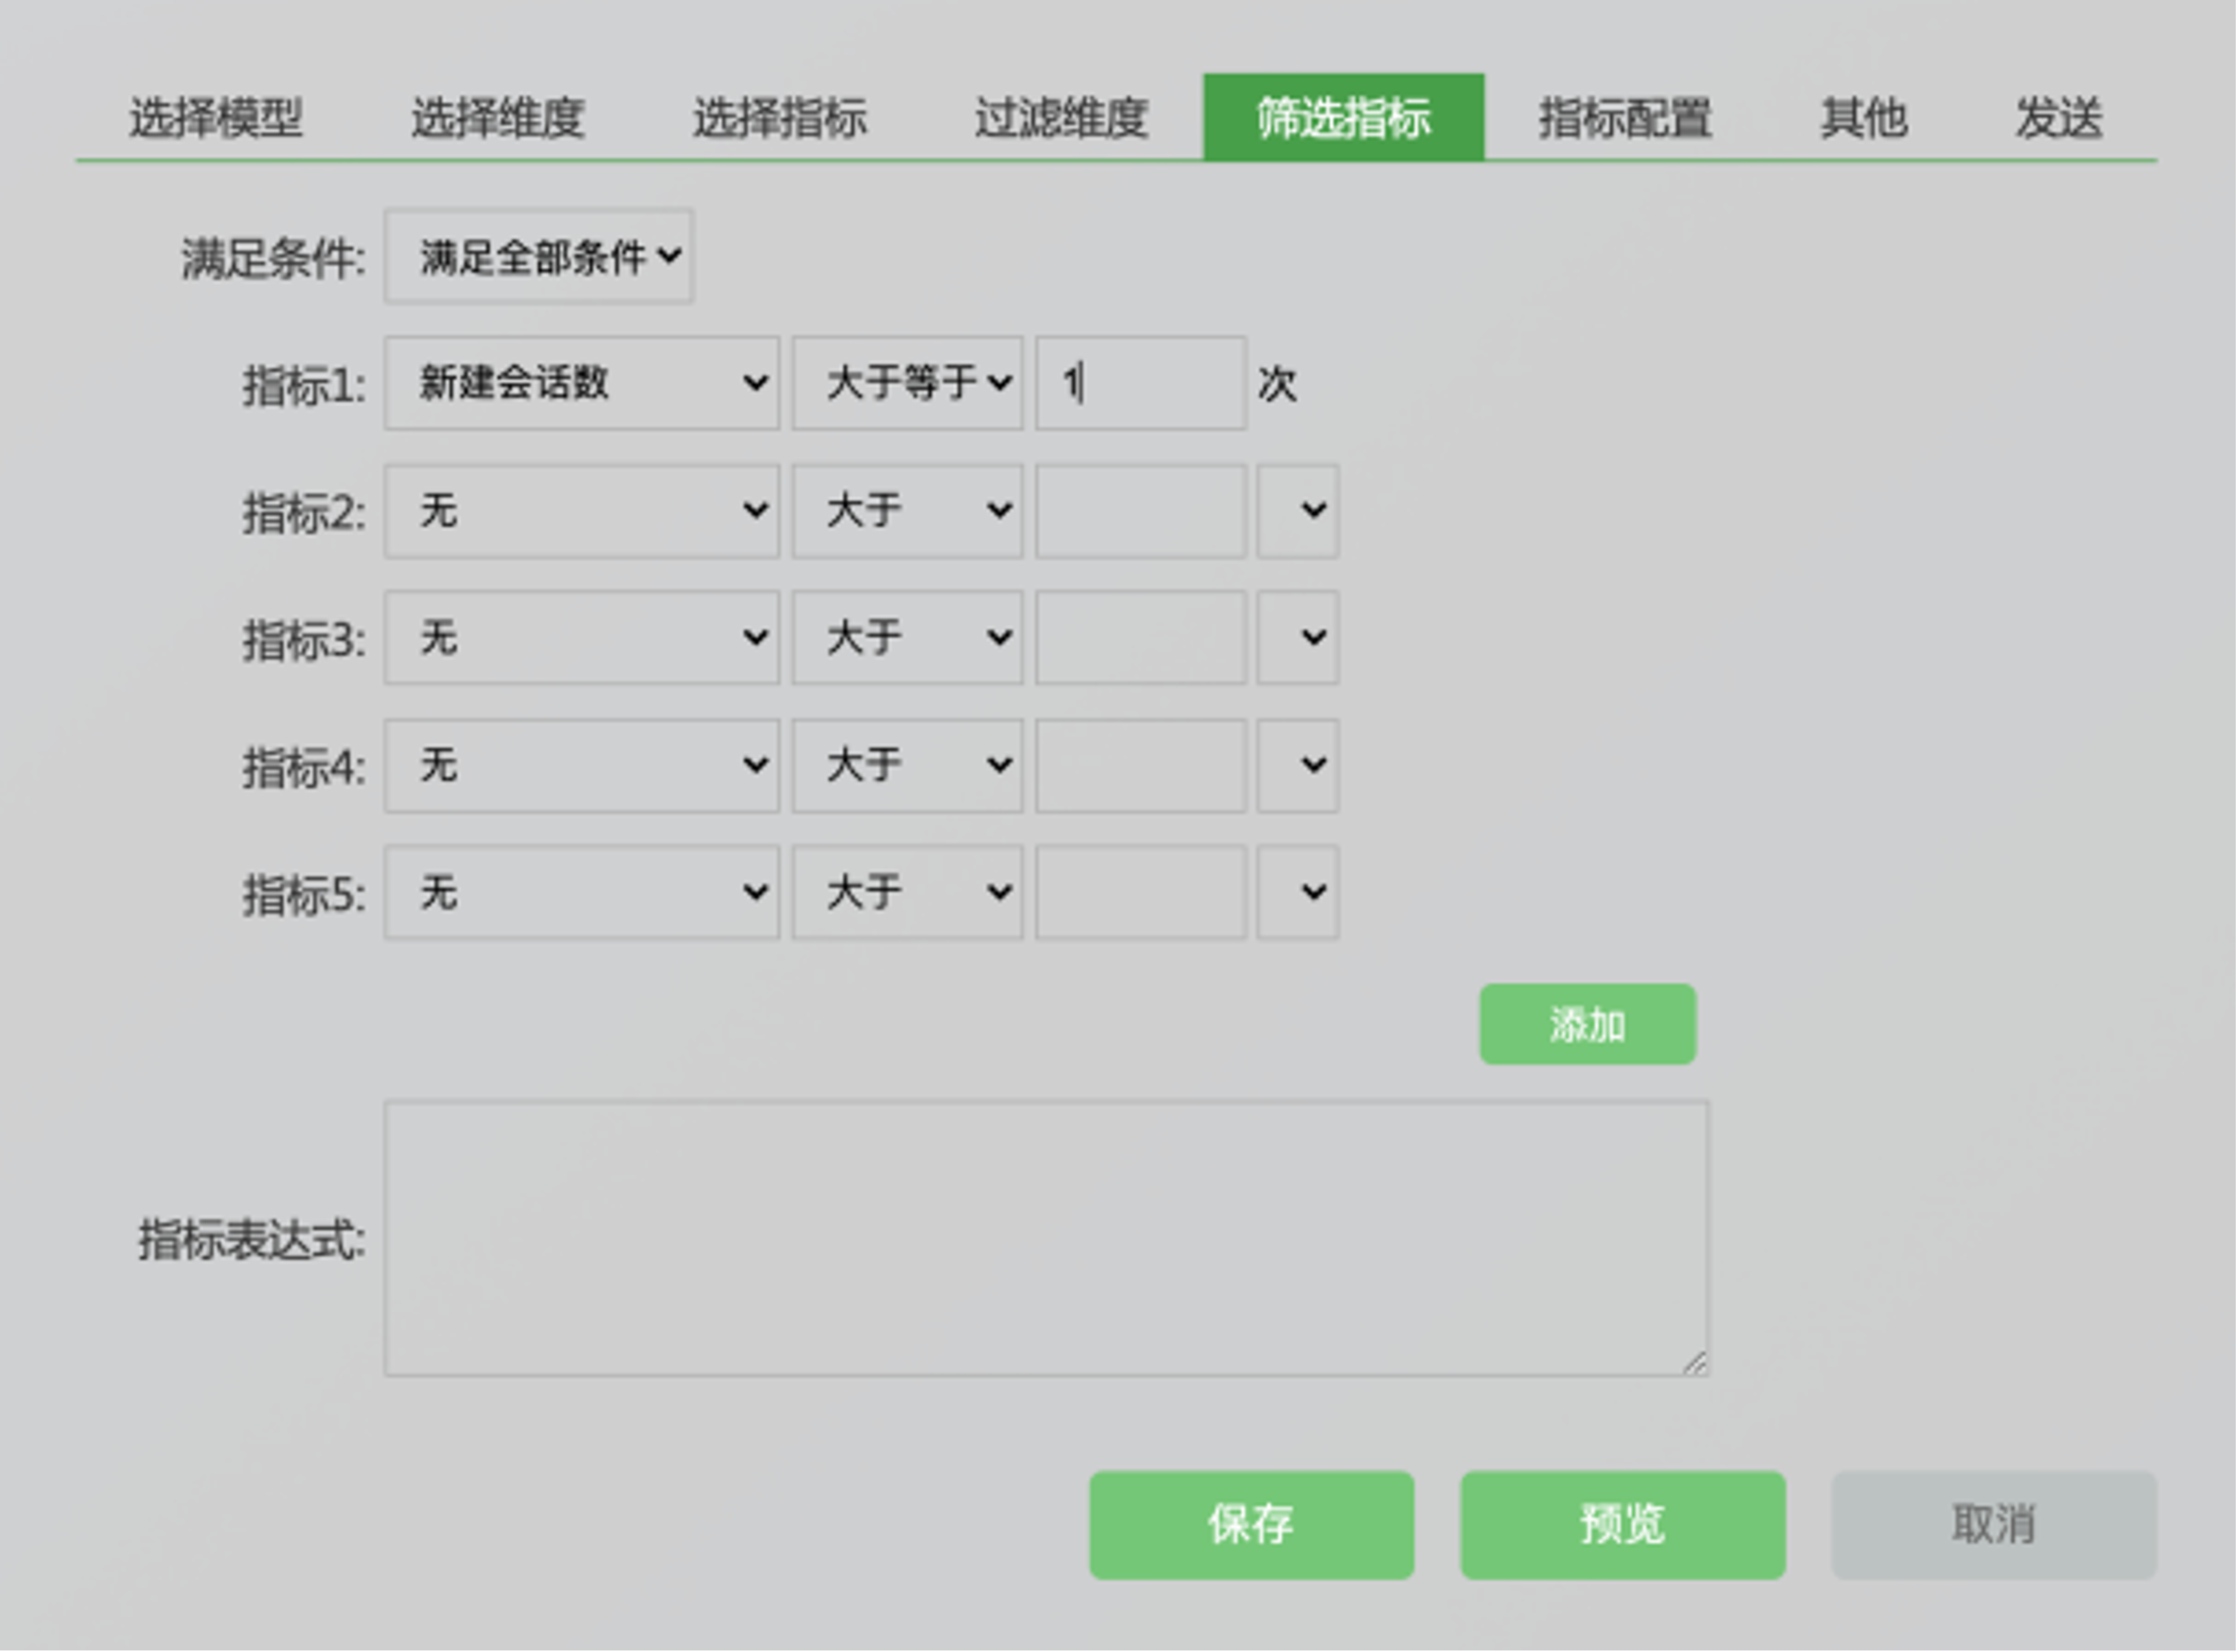Viewport: 2237px width, 1652px height.
Task: Change 指标1 operator from 大于等于
Action: click(x=907, y=383)
